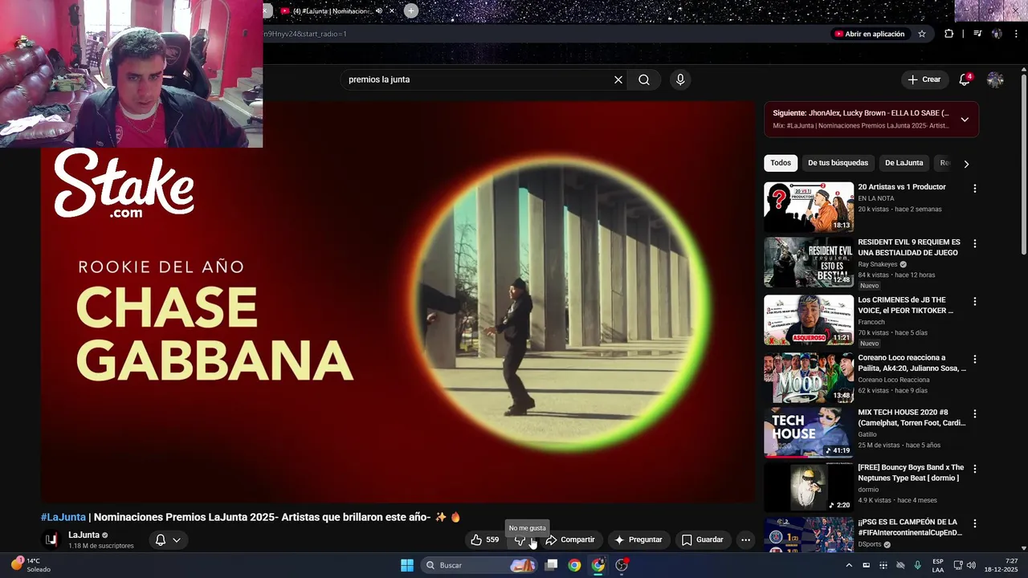
Task: Open the LaJunta channel name link
Action: coord(84,535)
